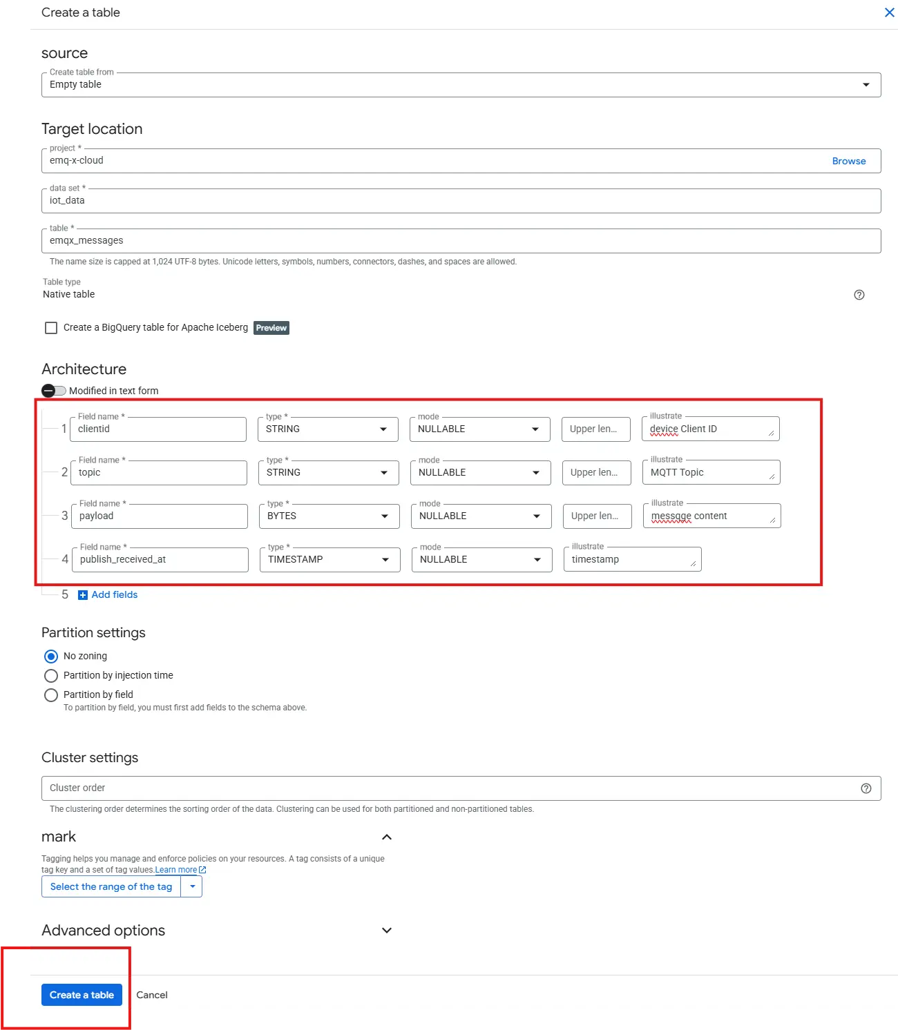Close the Create a table panel
This screenshot has width=898, height=1030.
pyautogui.click(x=889, y=12)
